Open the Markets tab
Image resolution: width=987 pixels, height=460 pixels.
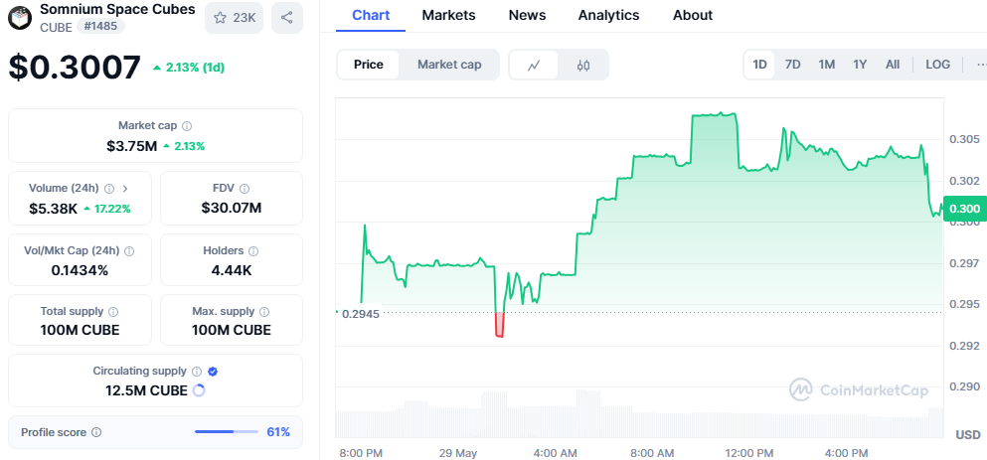[448, 15]
